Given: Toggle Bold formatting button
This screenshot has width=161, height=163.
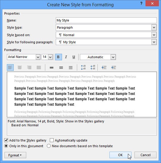Looking at the screenshot, I should (58, 57).
